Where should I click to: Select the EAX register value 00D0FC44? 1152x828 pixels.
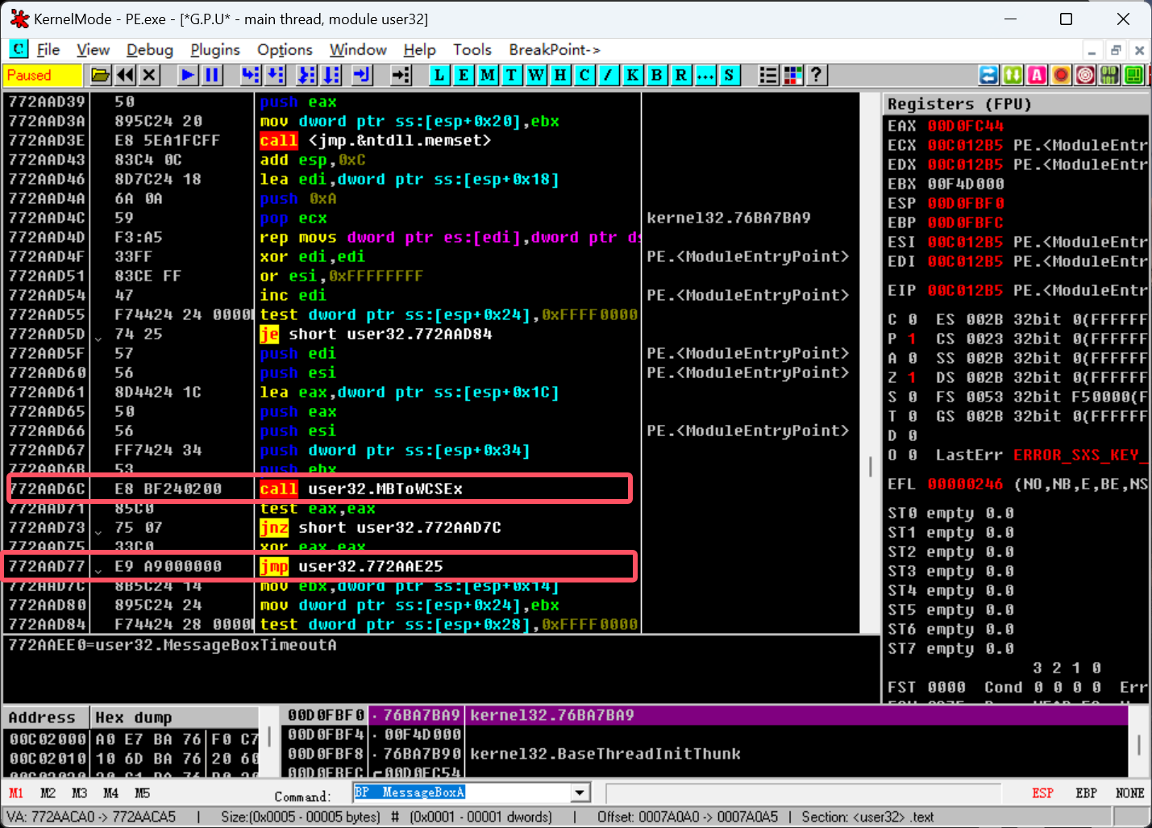(965, 126)
